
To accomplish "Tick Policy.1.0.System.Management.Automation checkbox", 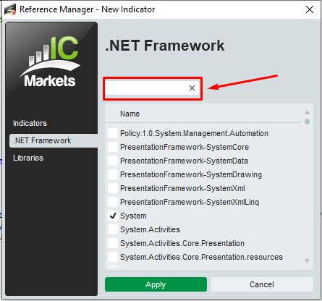I will tap(113, 133).
